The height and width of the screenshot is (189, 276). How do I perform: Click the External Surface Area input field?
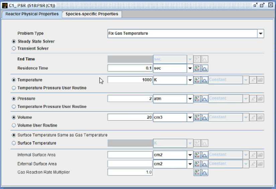pyautogui.click(x=130, y=164)
